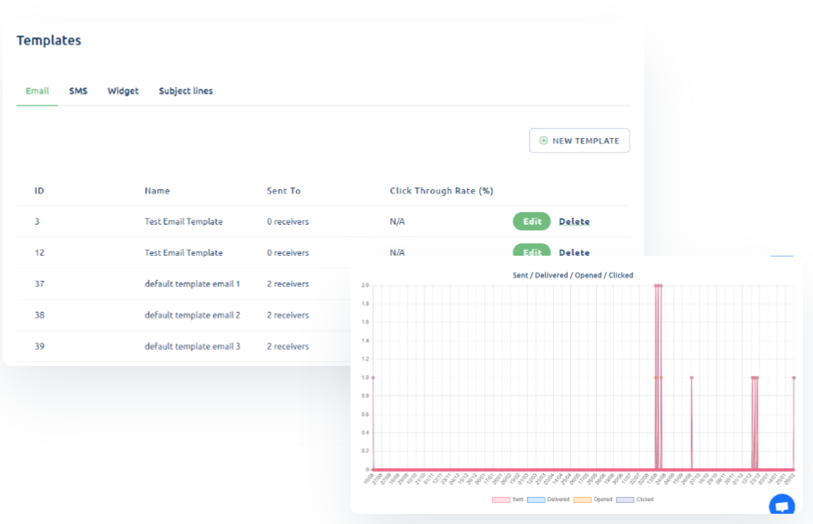
Task: Toggle the Clicked series legend box
Action: 626,500
